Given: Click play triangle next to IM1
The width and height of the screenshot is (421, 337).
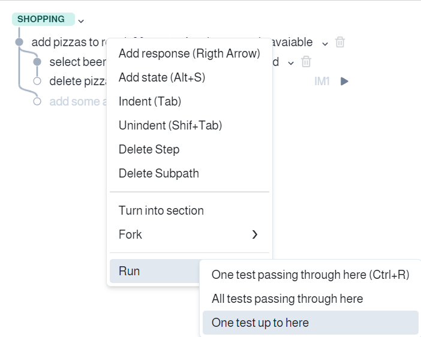Looking at the screenshot, I should click(x=344, y=81).
